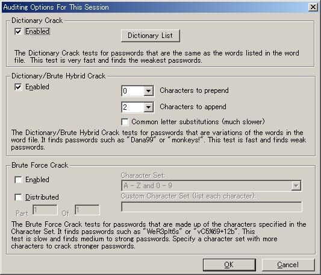Click the Part number input field
321x275 pixels.
tap(45, 210)
